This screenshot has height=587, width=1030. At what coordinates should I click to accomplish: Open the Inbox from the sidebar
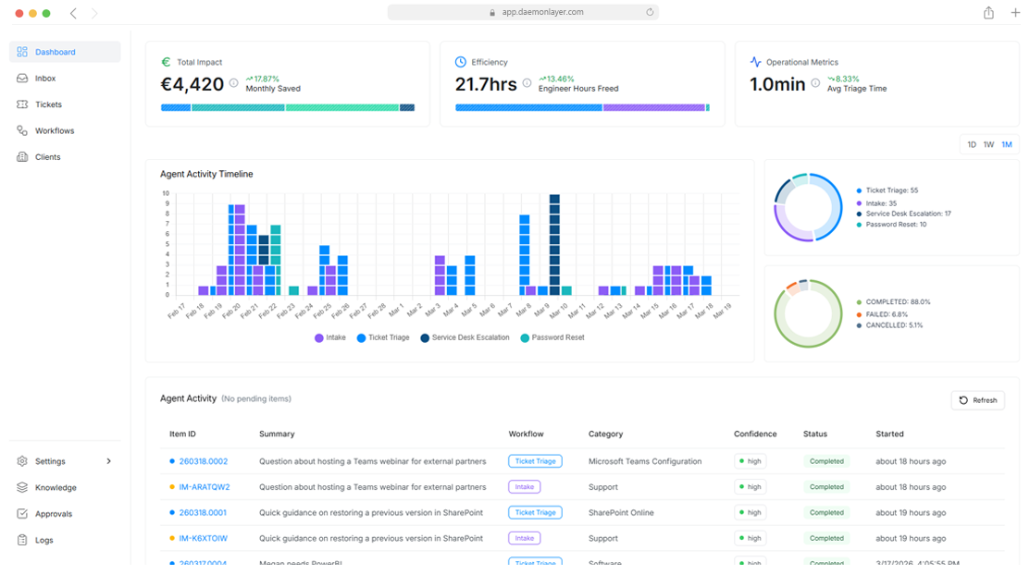click(45, 78)
